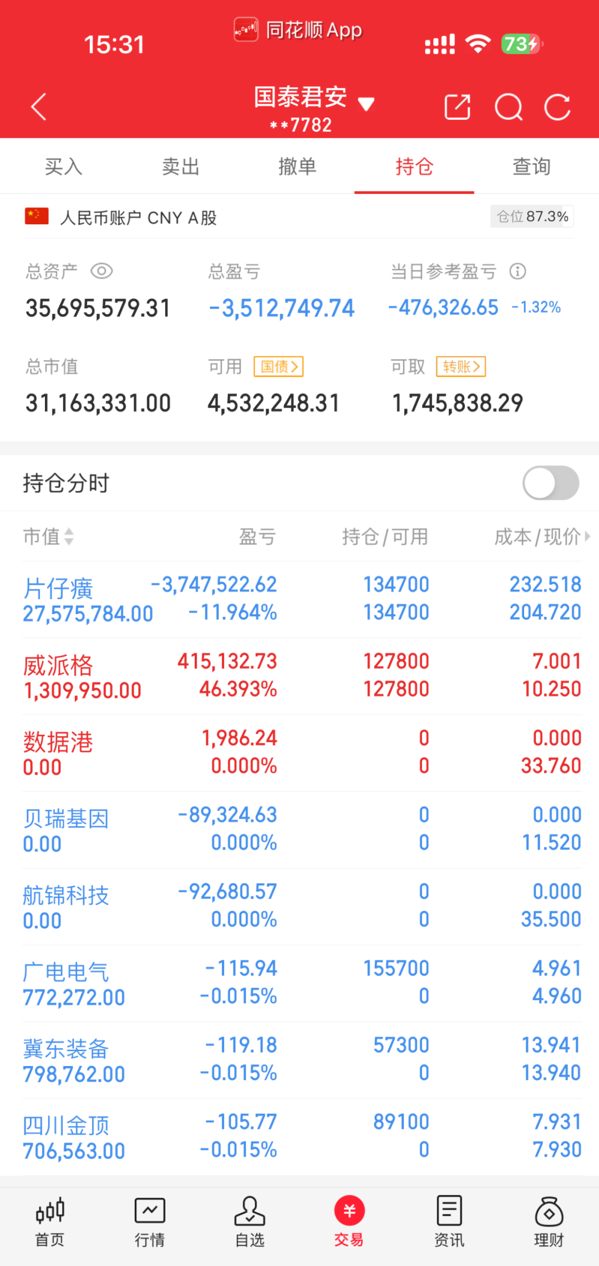Viewport: 599px width, 1266px height.
Task: Tap 威派格 current price 10.250
Action: point(552,689)
